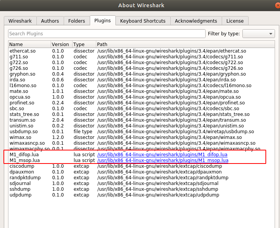Open the Authors tab
The height and width of the screenshot is (228, 280).
[50, 21]
